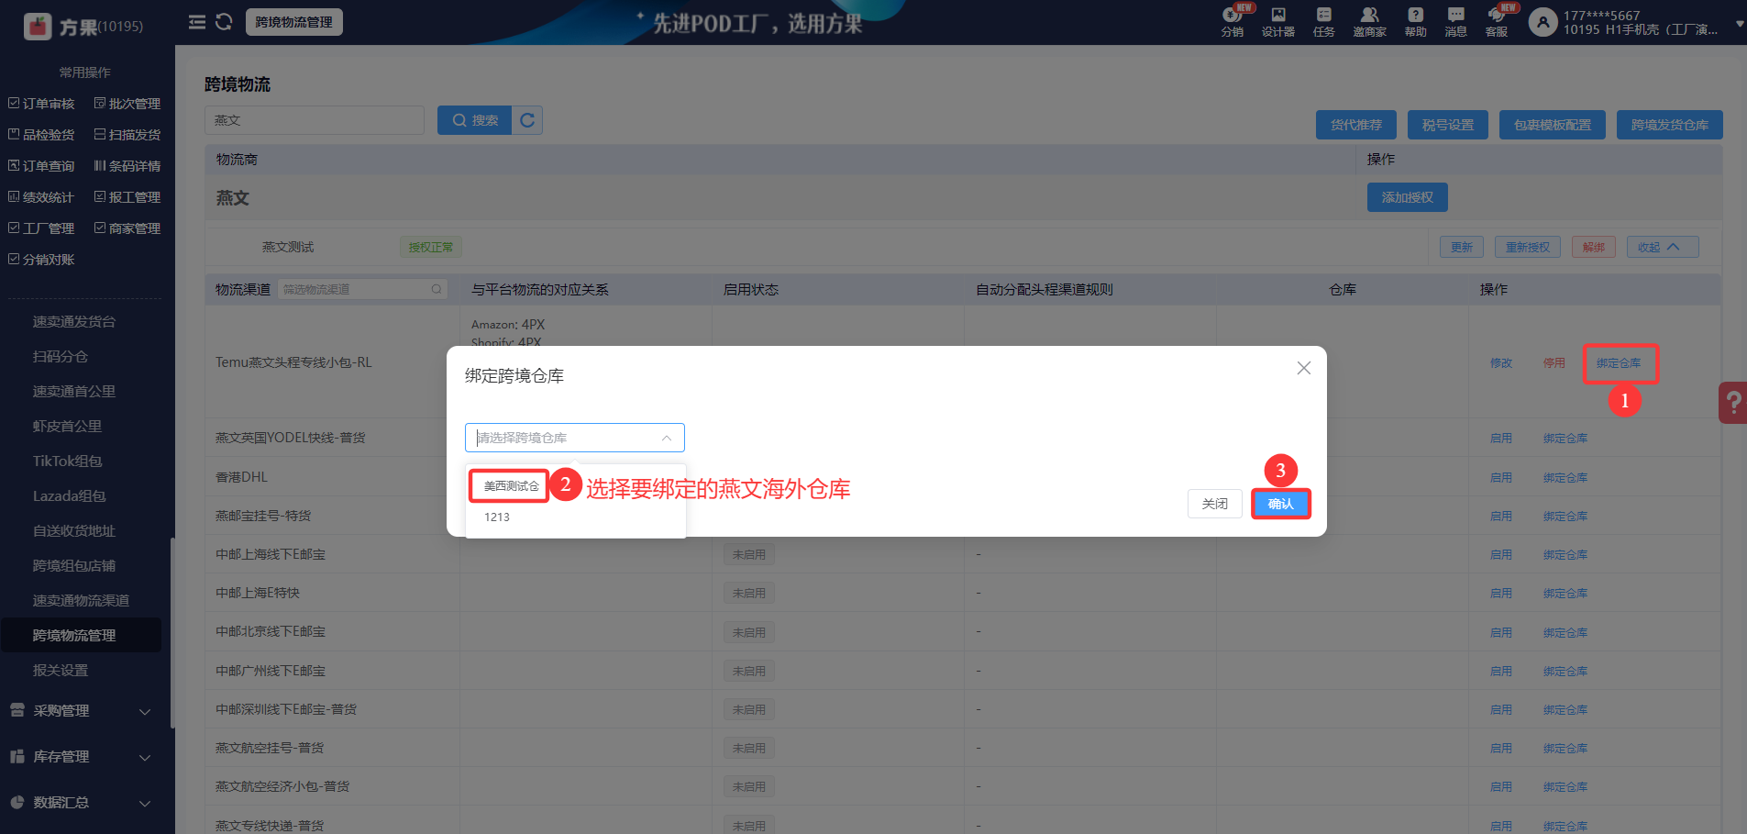Click the 搜索 search button
Screen dimensions: 1747x834
475,120
